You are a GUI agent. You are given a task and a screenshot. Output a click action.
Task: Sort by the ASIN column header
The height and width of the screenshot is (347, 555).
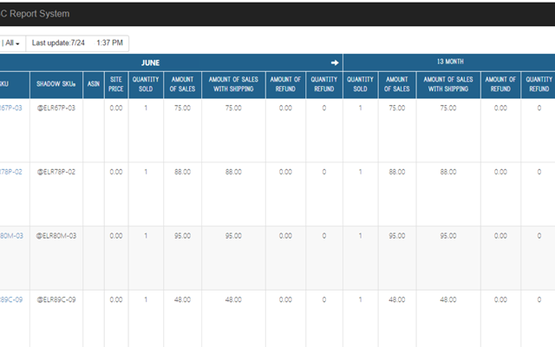point(94,84)
